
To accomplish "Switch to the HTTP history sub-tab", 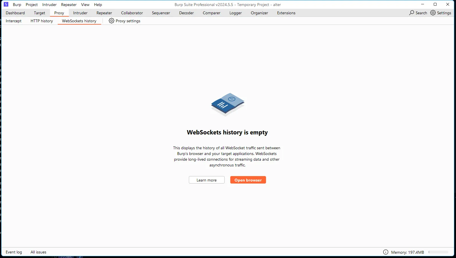I will tap(42, 21).
